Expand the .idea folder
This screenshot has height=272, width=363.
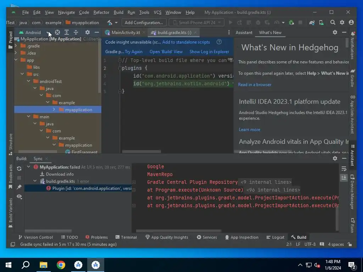tap(16, 53)
